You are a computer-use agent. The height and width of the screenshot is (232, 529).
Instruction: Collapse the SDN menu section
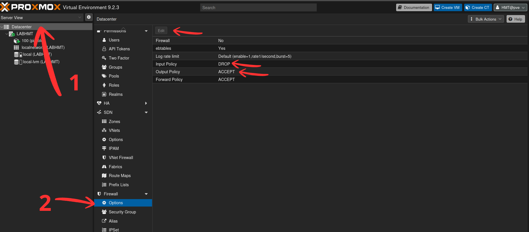(x=146, y=112)
